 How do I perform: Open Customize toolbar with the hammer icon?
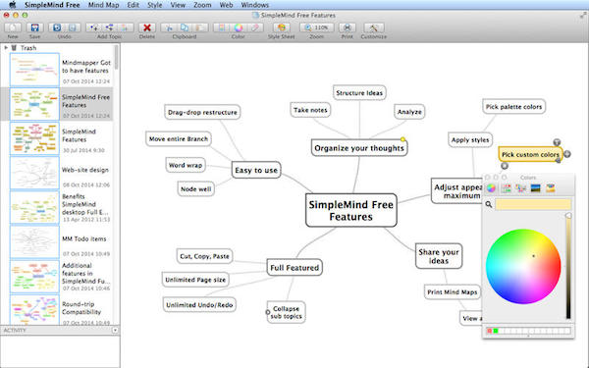pyautogui.click(x=373, y=27)
